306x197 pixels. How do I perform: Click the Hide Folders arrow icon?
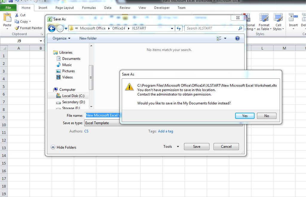pos(53,147)
